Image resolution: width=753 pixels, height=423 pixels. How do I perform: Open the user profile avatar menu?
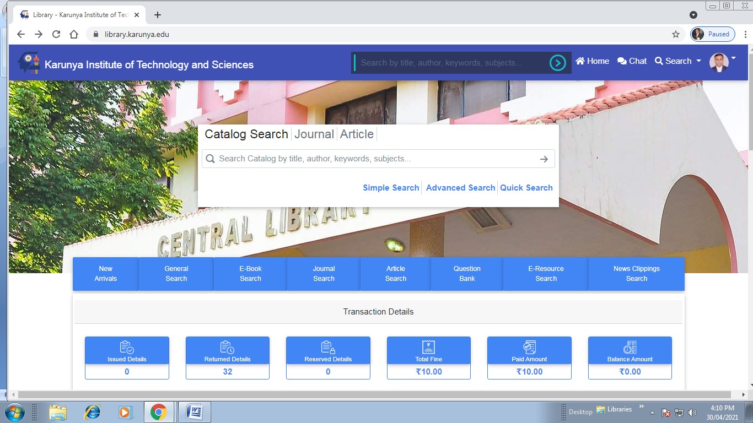pos(722,62)
